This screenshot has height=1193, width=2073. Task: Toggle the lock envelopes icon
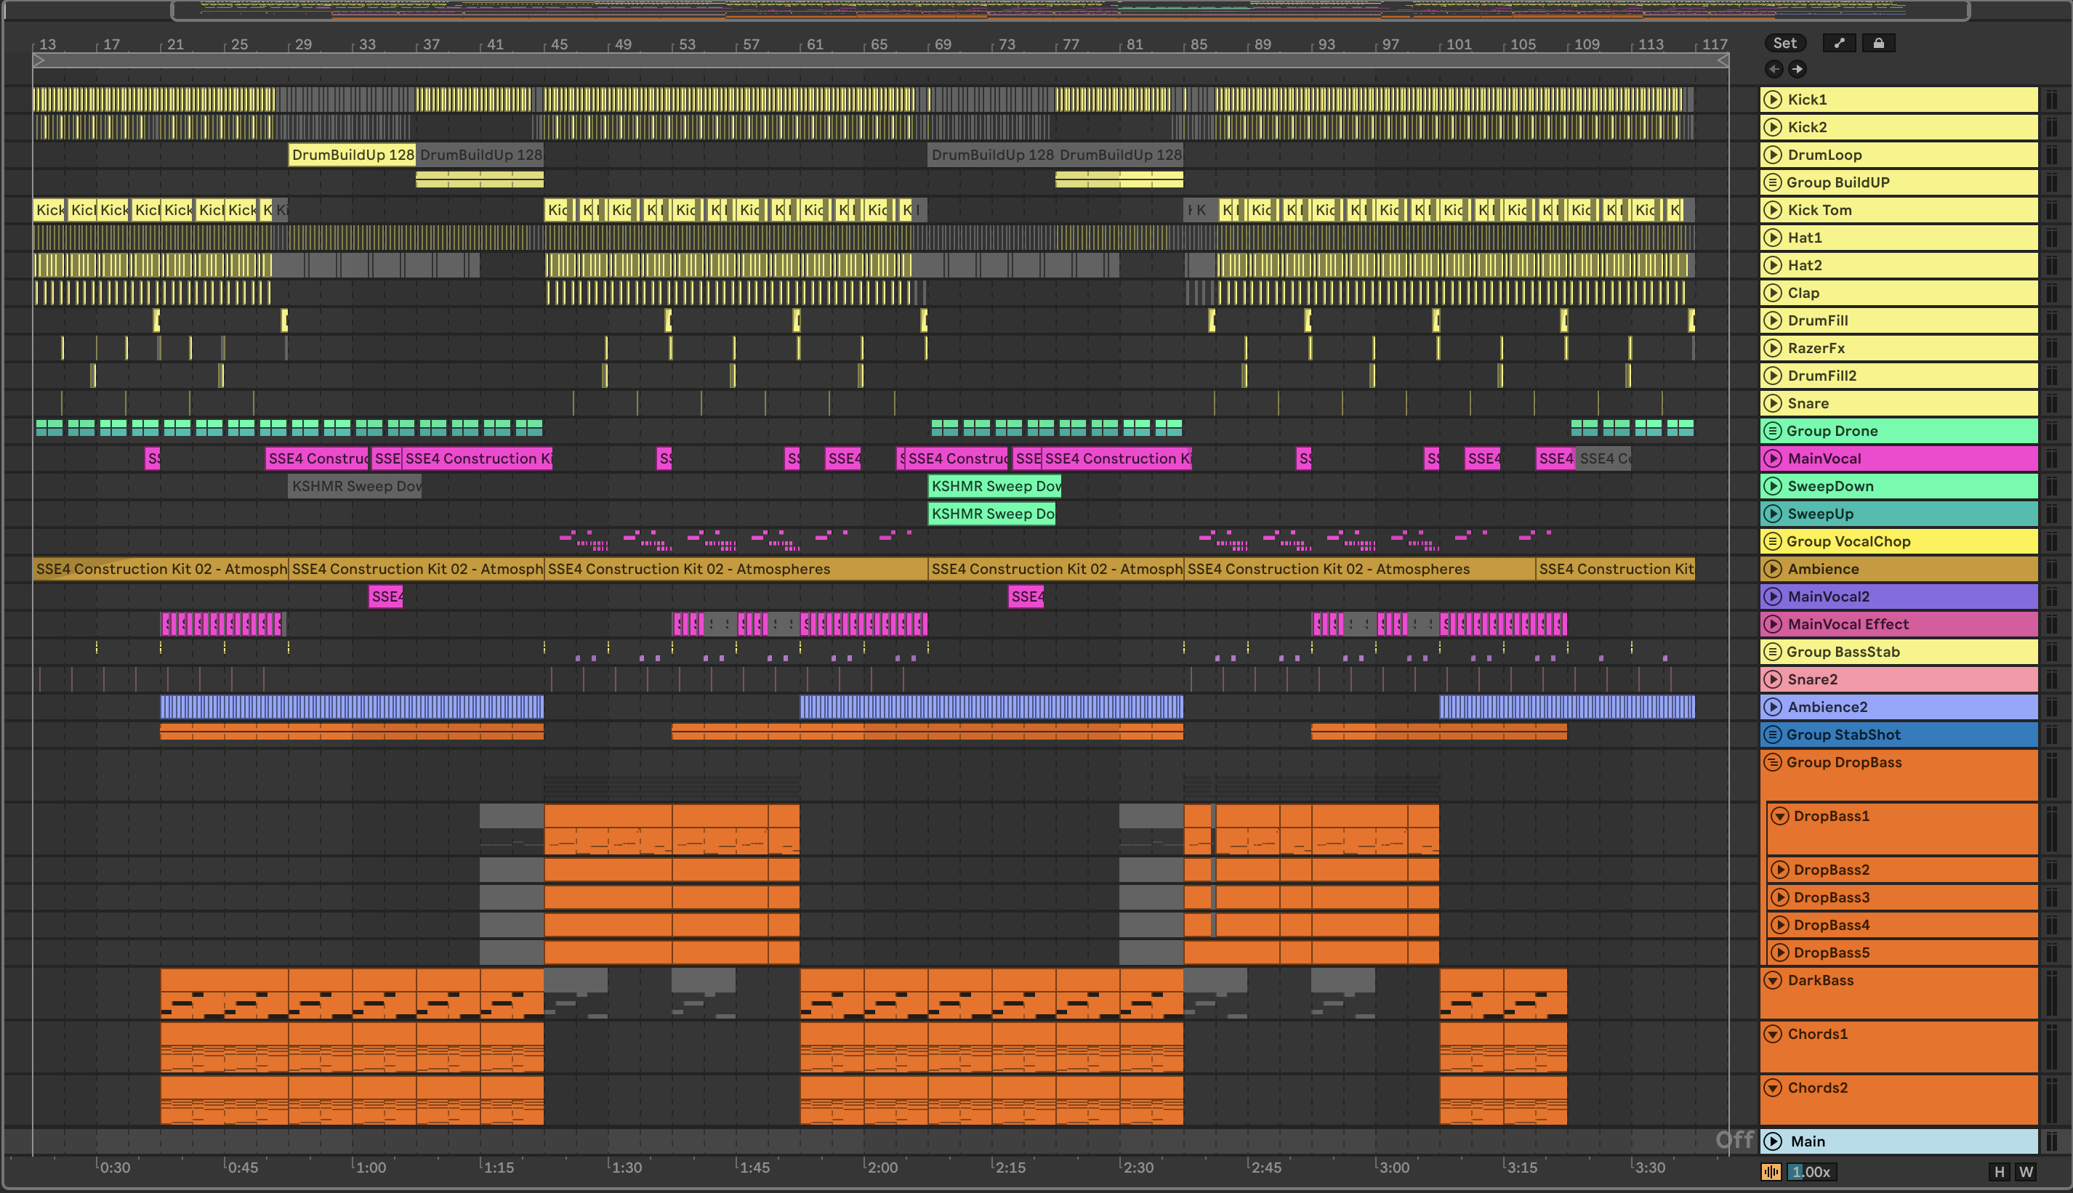coord(1878,44)
